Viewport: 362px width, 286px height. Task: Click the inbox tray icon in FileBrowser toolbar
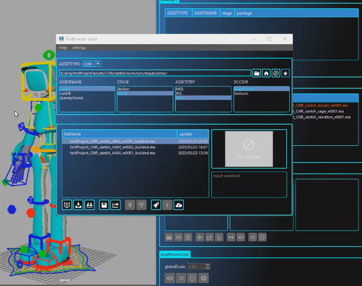click(89, 205)
